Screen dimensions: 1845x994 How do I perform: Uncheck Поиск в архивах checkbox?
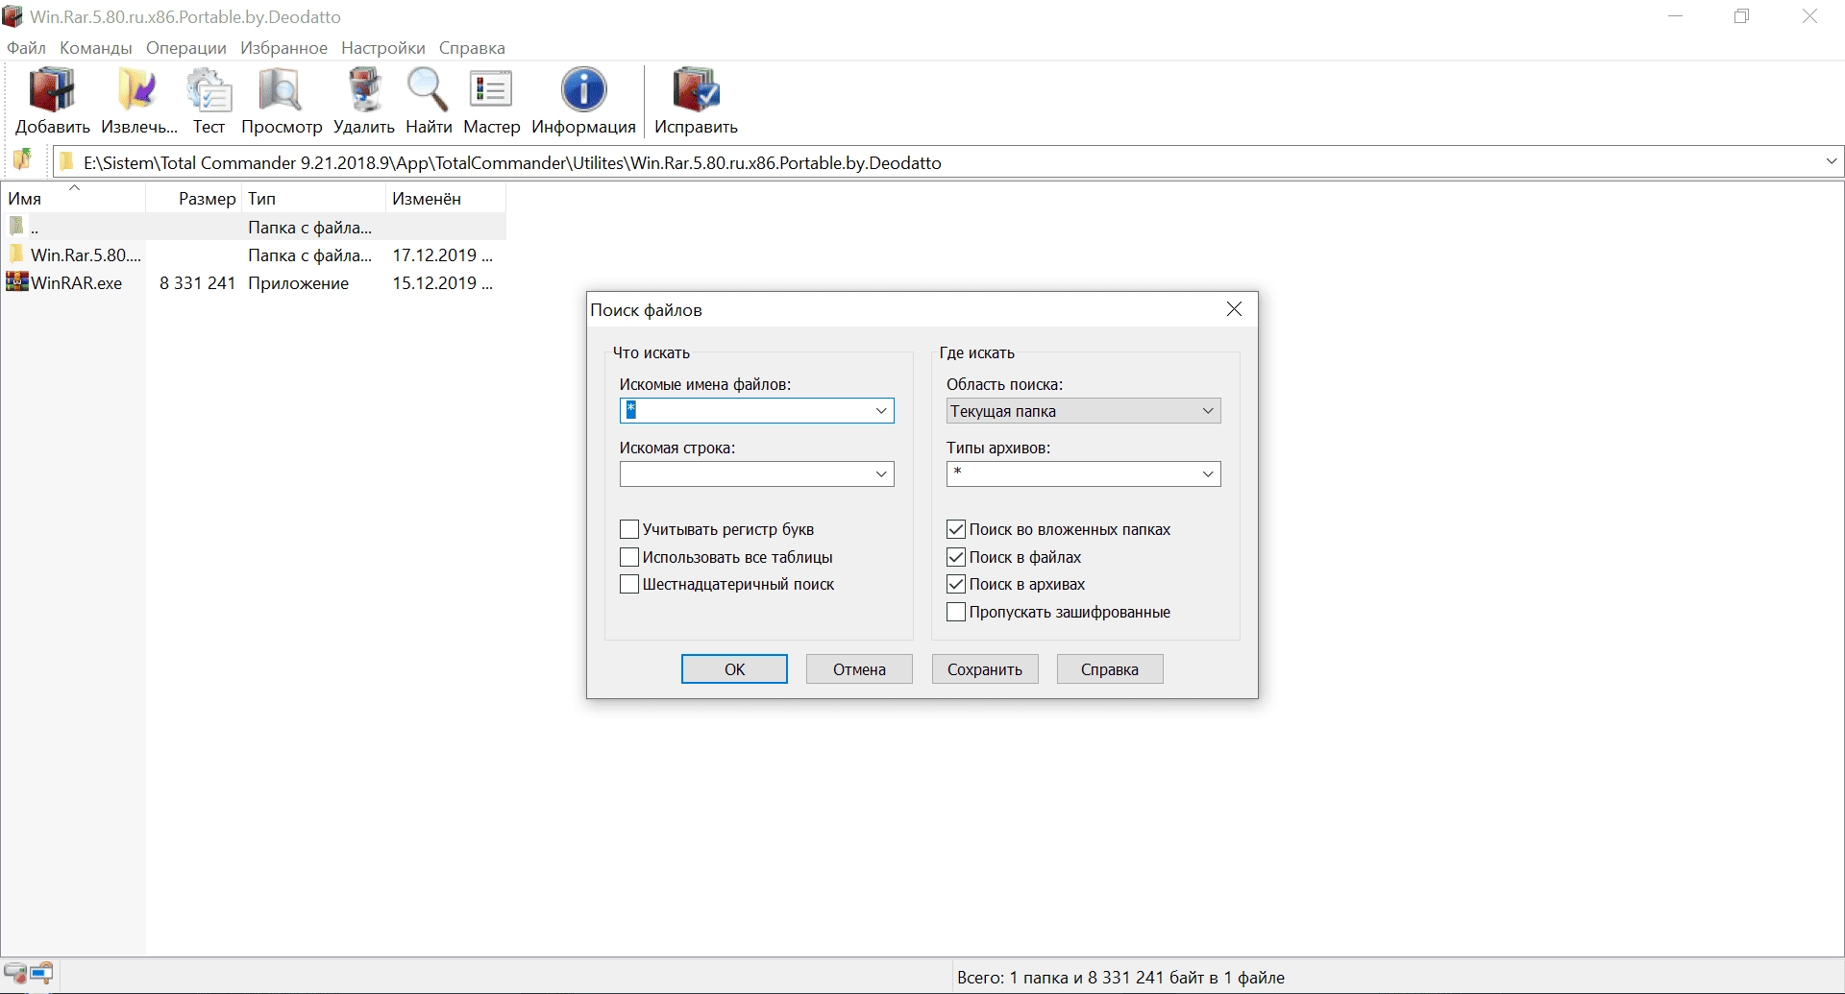956,584
